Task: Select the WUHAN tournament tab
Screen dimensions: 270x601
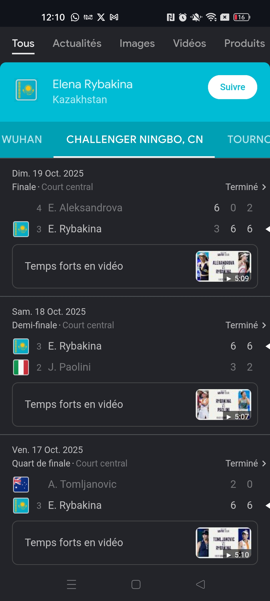Action: (22, 139)
